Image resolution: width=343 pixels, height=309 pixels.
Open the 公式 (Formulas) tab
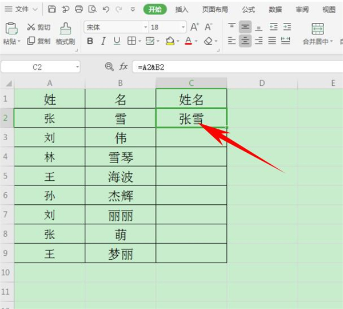point(248,10)
